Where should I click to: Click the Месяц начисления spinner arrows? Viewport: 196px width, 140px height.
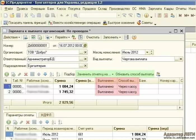pos(151,52)
